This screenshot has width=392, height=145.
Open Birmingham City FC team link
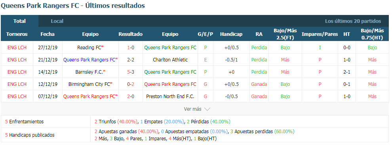89,84
